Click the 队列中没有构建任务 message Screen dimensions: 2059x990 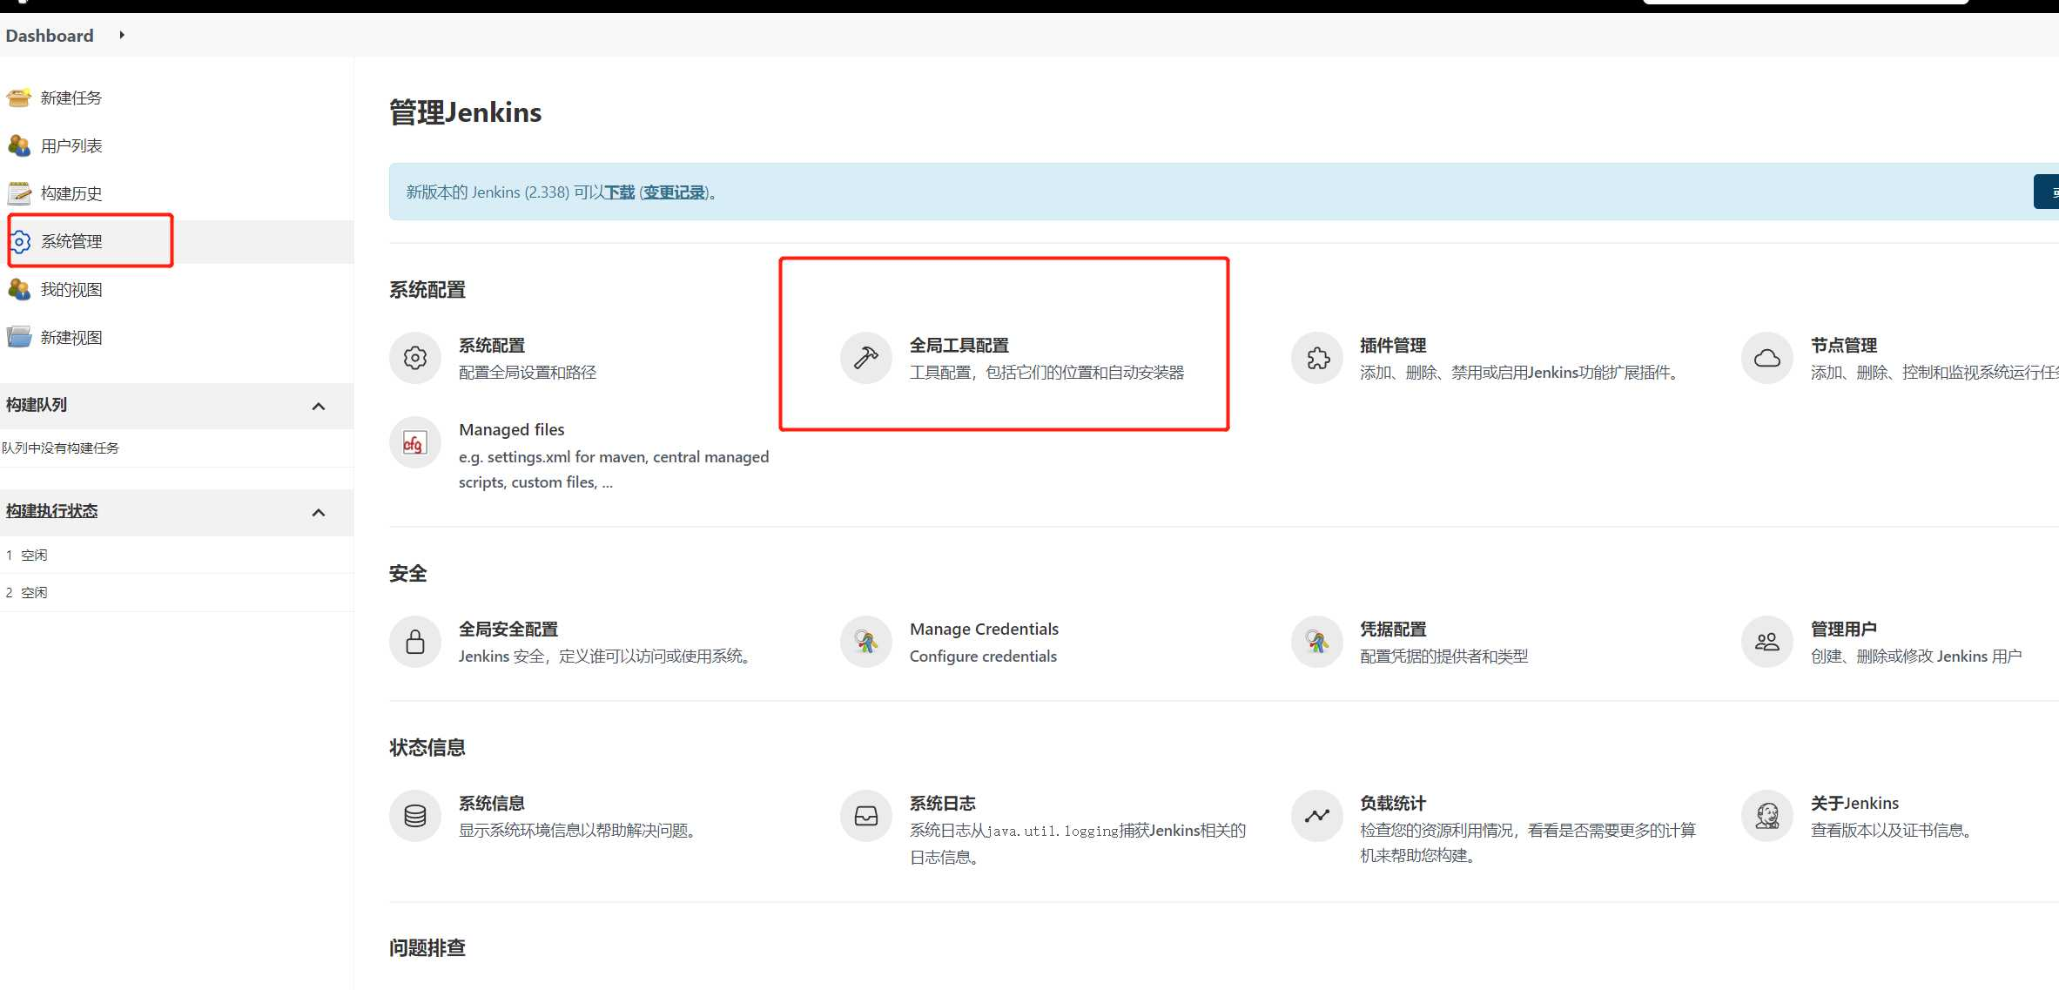[60, 448]
